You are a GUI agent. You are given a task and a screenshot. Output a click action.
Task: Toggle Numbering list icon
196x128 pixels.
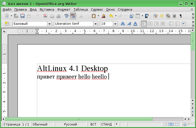click(x=171, y=24)
